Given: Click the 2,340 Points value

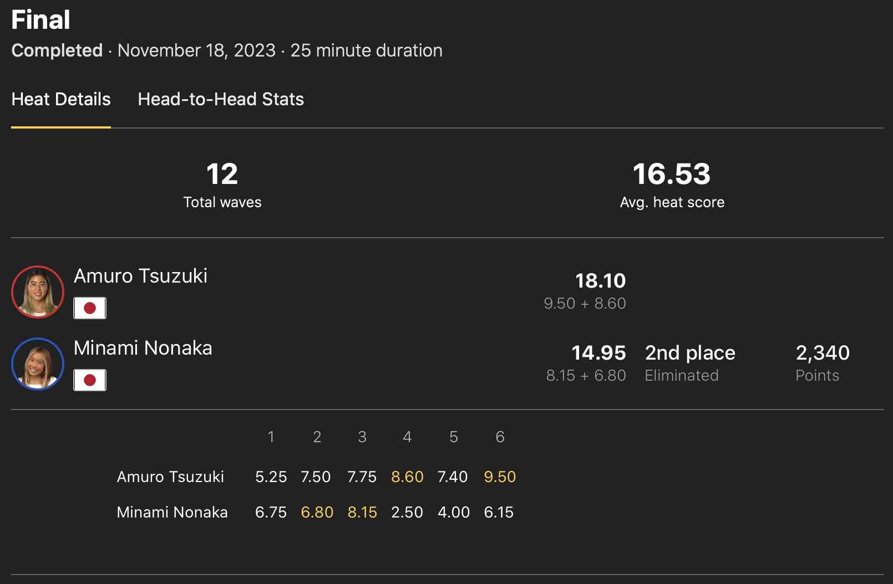Looking at the screenshot, I should tap(823, 353).
